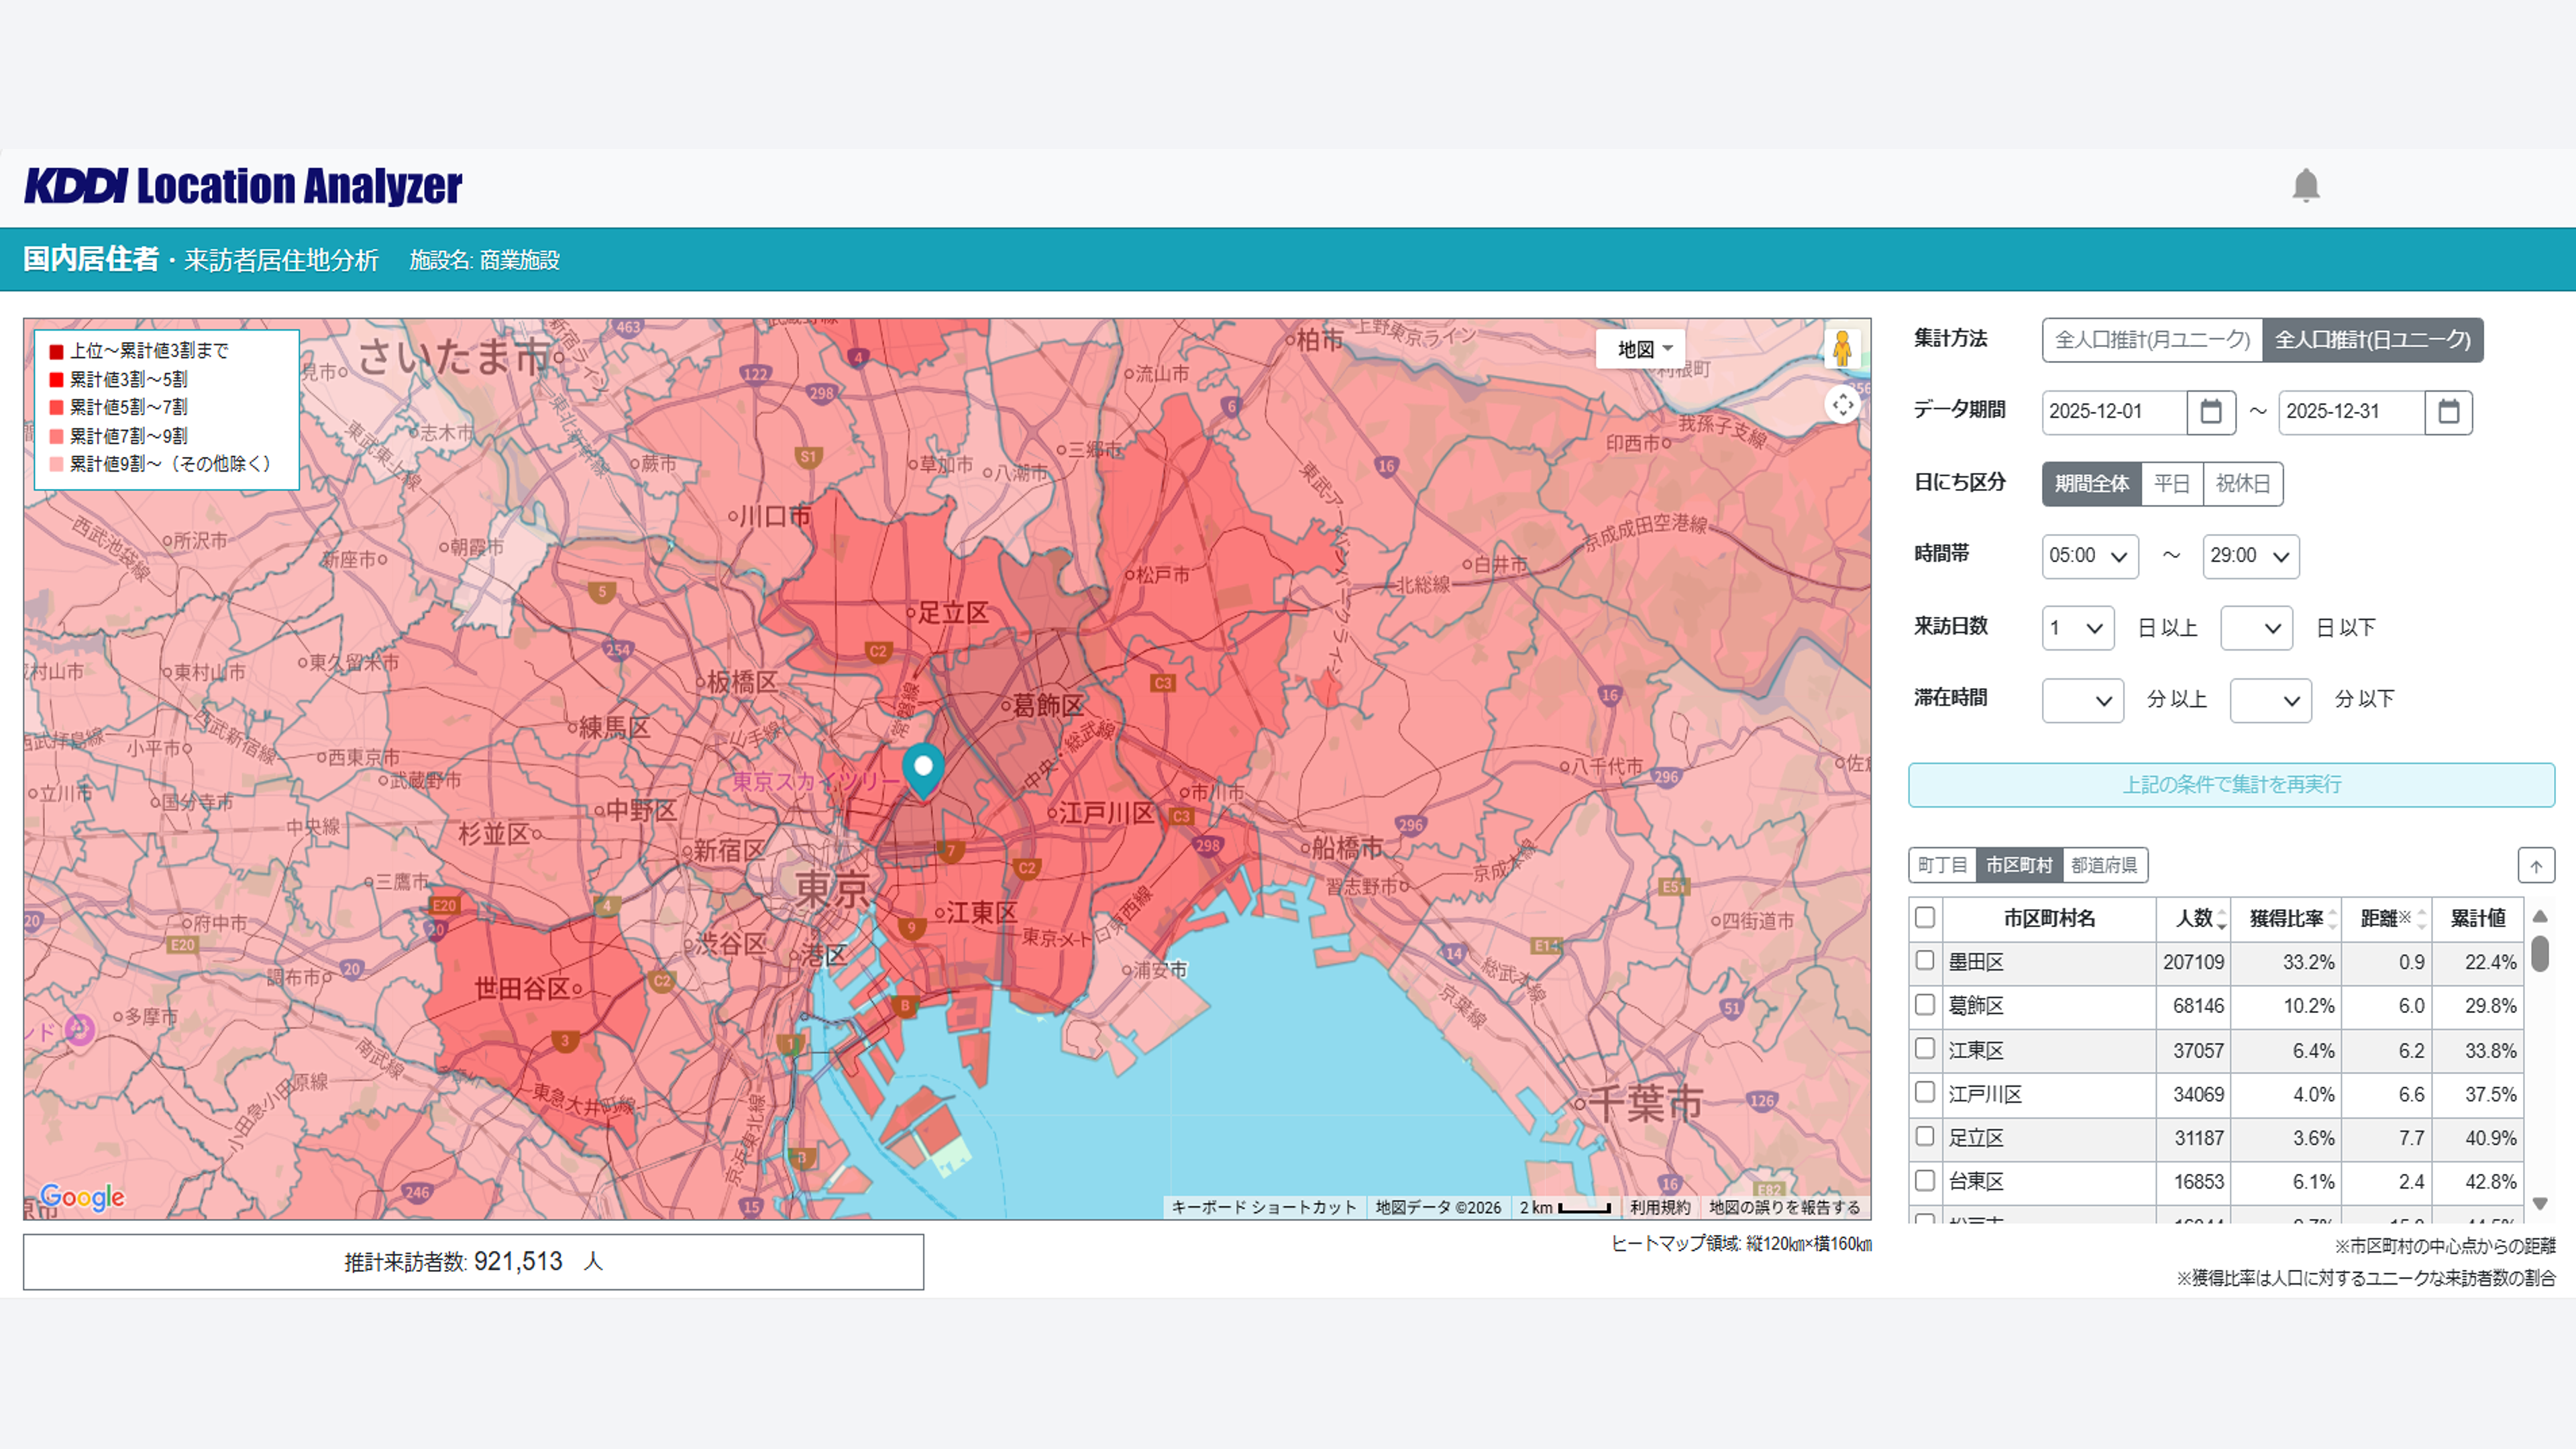Viewport: 2576px width, 1449px height.
Task: Click the blue facility location pin on the map
Action: point(923,769)
